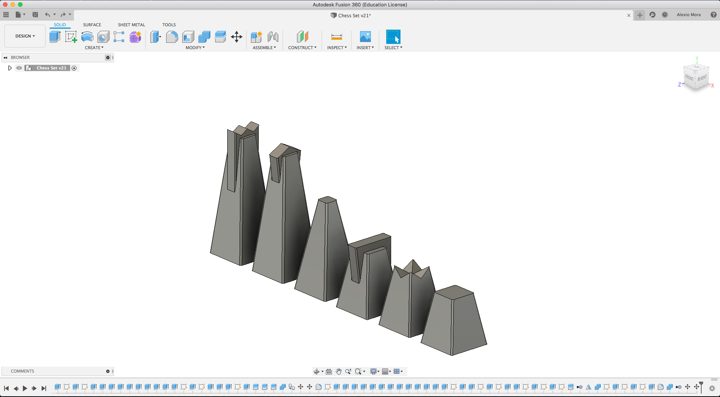This screenshot has height=397, width=720.
Task: Open the Data Panel grid icon
Action: 6,15
